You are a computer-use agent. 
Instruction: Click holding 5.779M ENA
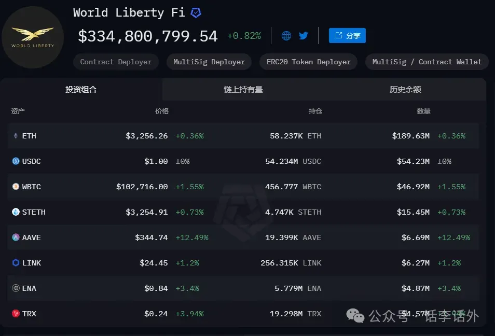[298, 288]
